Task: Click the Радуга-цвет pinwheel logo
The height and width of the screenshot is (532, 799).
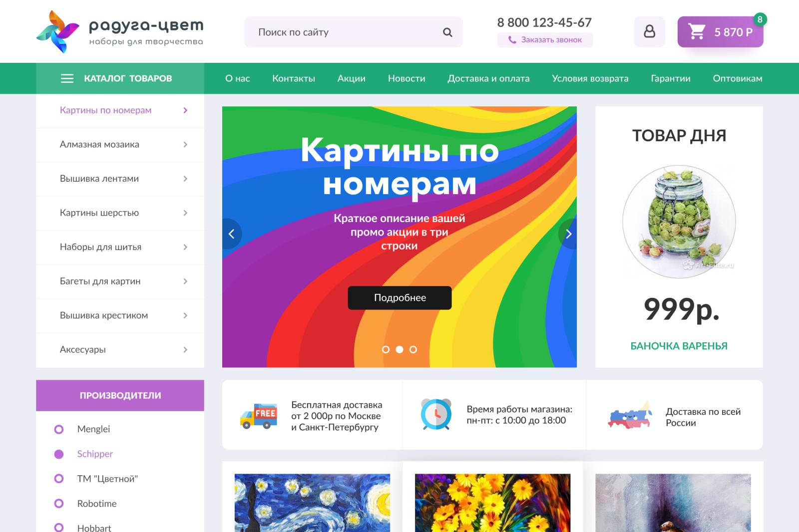Action: tap(57, 32)
